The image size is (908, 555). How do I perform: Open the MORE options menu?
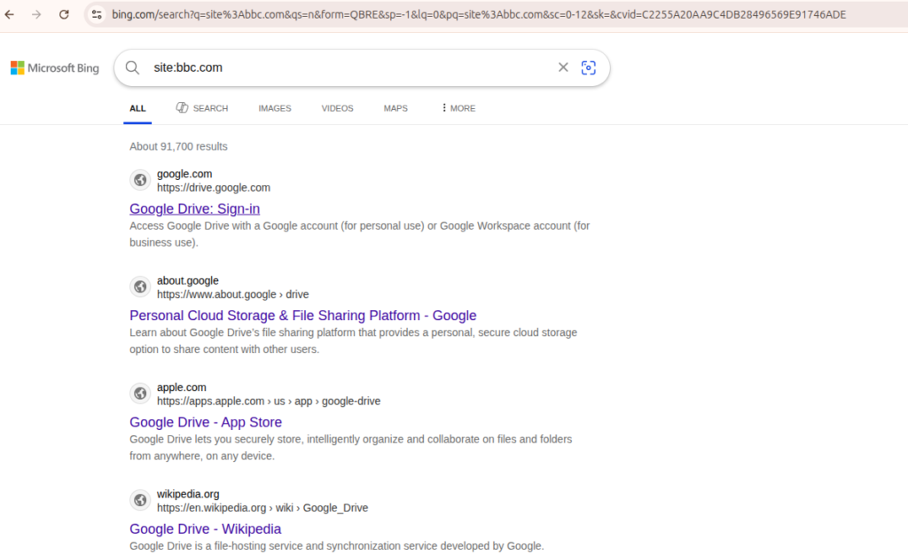457,107
